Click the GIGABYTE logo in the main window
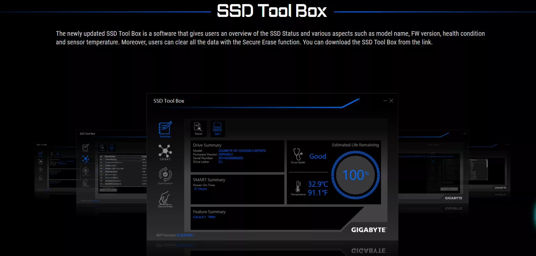This screenshot has height=256, width=536. (x=369, y=230)
